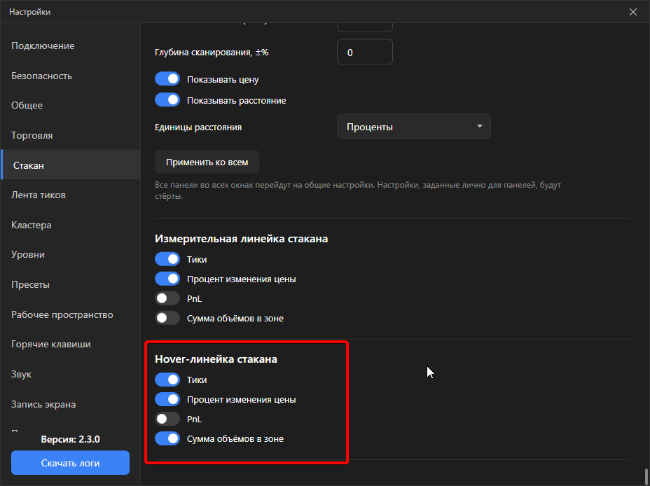Disable 'Тики' under Измерительная линейка стакана

click(x=167, y=259)
